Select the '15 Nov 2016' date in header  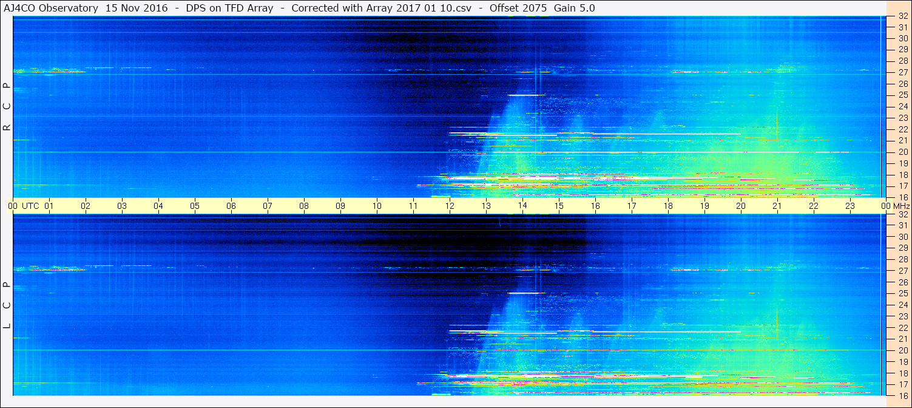[137, 8]
